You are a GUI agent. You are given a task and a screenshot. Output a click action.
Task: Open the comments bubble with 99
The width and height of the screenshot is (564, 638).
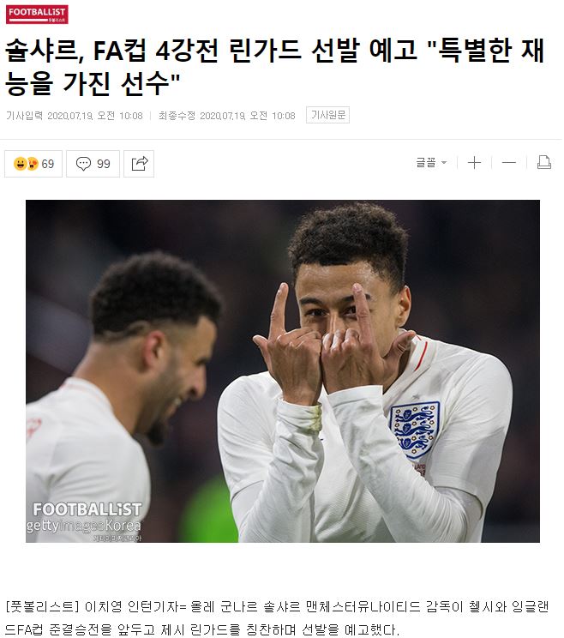pos(93,164)
